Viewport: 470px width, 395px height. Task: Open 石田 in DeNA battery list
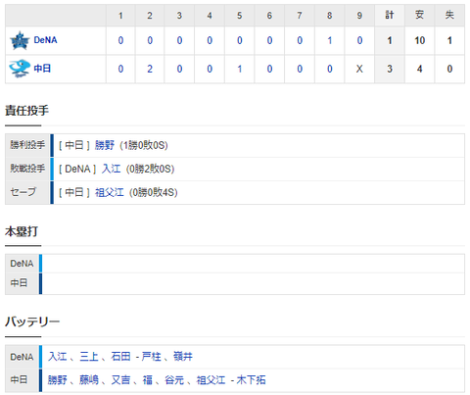120,357
